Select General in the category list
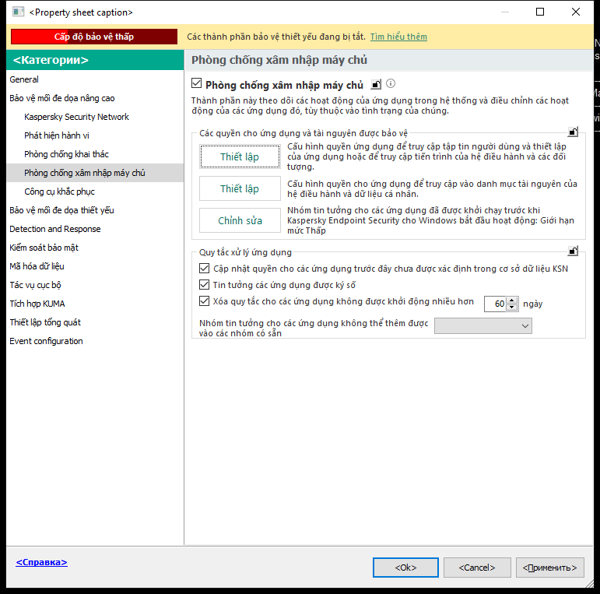 click(x=95, y=79)
